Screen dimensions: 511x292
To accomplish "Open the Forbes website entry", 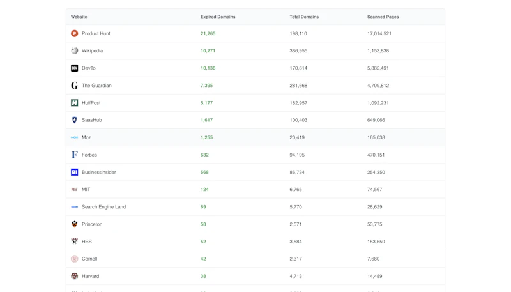I will [89, 155].
